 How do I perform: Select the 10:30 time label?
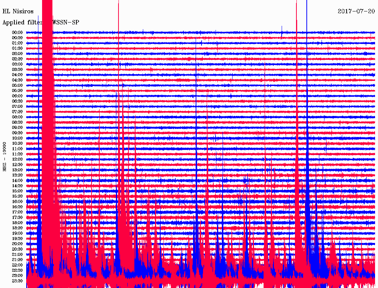(17, 143)
